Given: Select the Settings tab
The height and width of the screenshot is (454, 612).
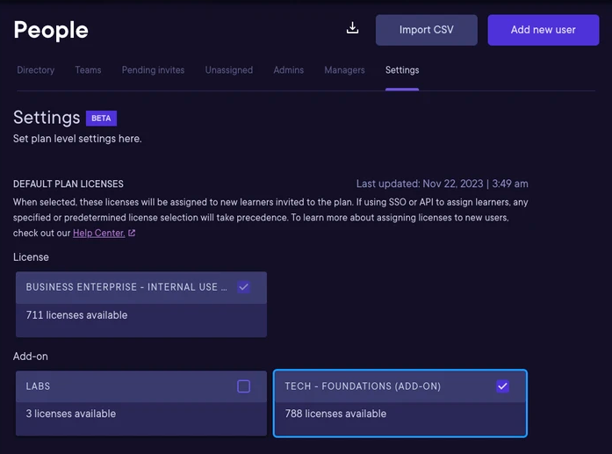Looking at the screenshot, I should pyautogui.click(x=402, y=70).
